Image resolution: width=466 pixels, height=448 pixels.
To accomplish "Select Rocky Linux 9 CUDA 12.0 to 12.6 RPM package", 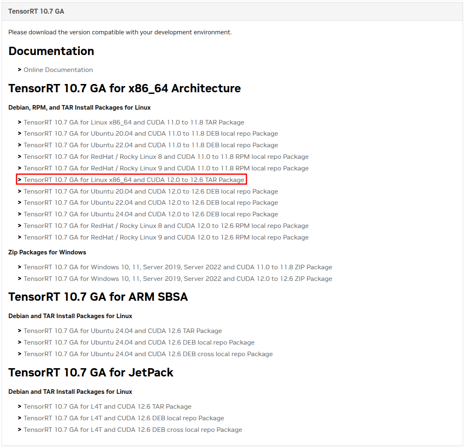I will [x=166, y=237].
